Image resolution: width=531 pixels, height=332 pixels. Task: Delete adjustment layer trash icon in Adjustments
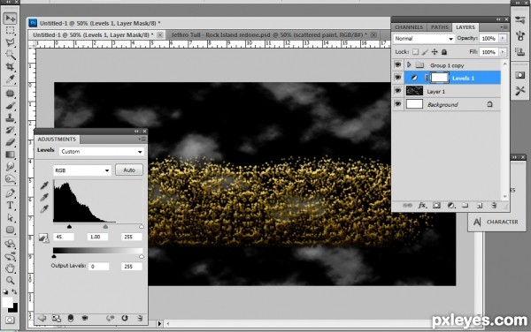(140, 318)
